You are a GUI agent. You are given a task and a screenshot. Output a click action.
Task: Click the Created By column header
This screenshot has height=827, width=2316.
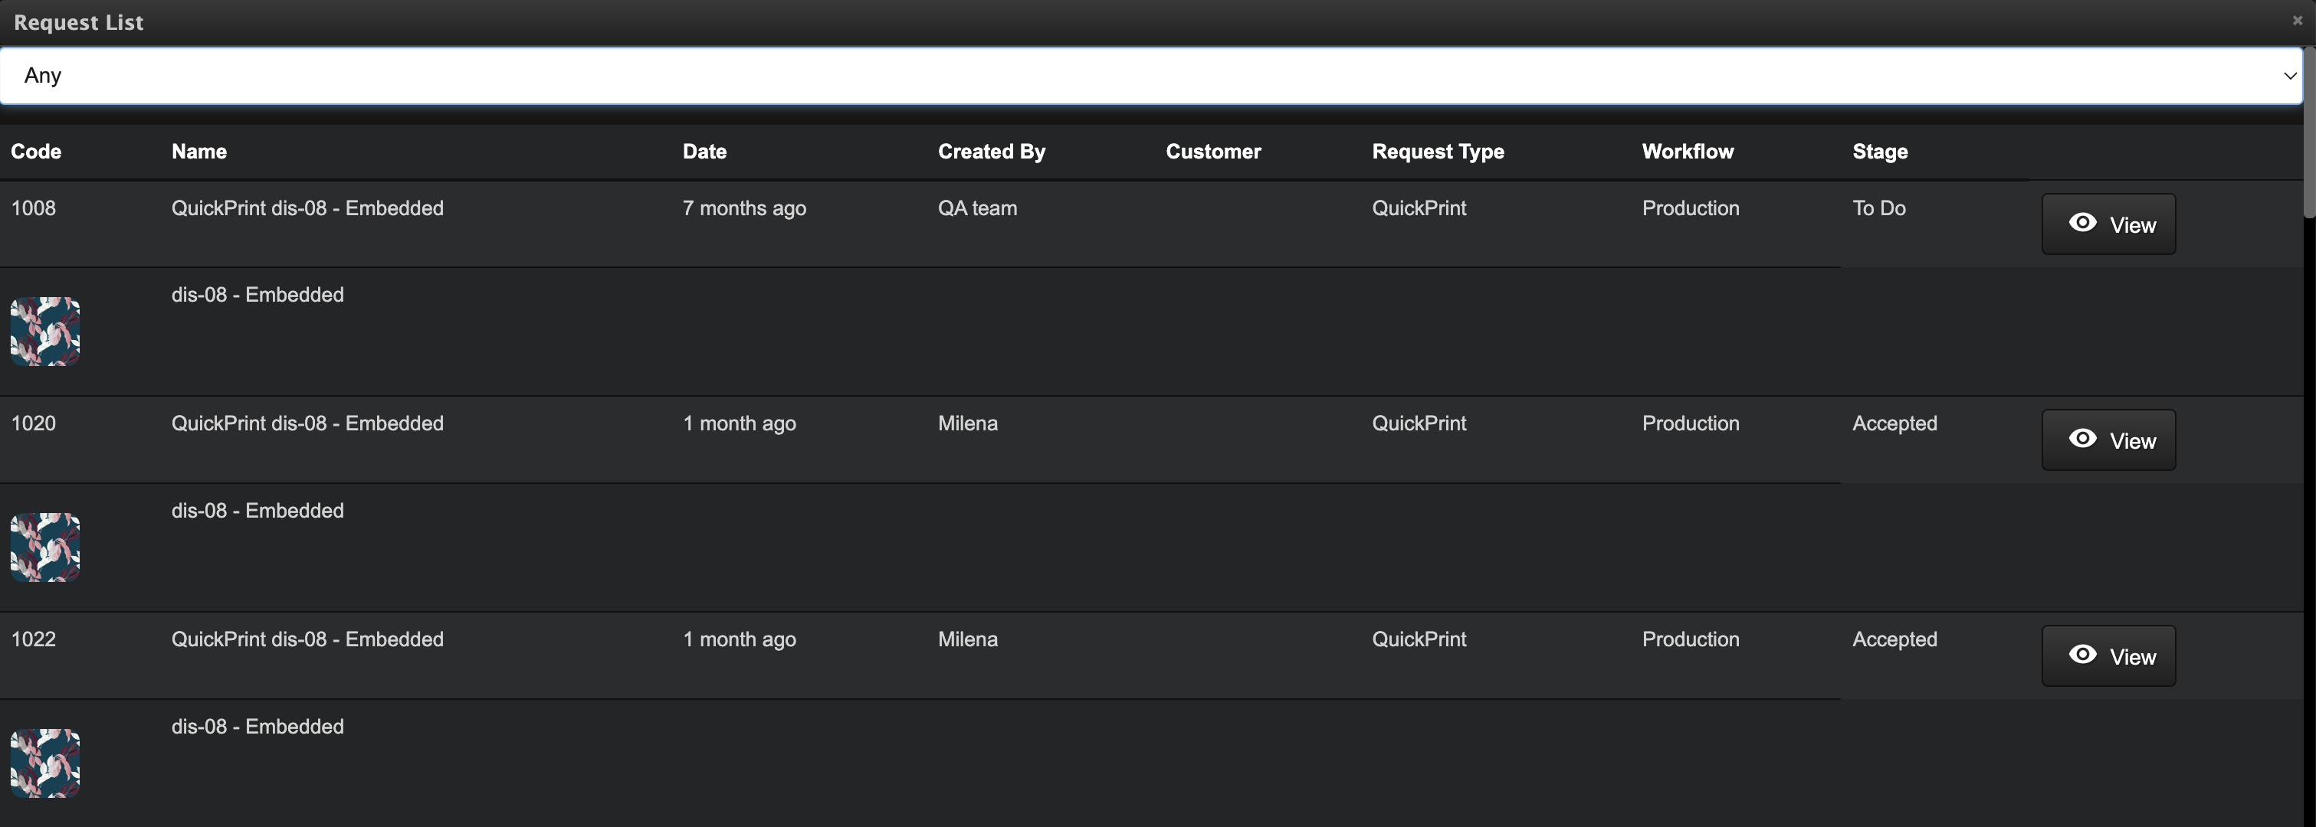click(x=991, y=152)
